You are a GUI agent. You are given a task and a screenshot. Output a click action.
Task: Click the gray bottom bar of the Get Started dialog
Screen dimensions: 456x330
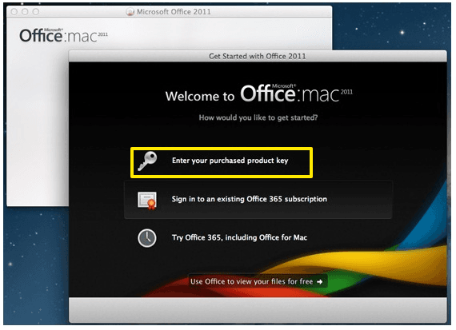pyautogui.click(x=258, y=310)
